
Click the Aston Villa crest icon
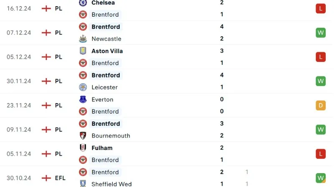point(83,51)
